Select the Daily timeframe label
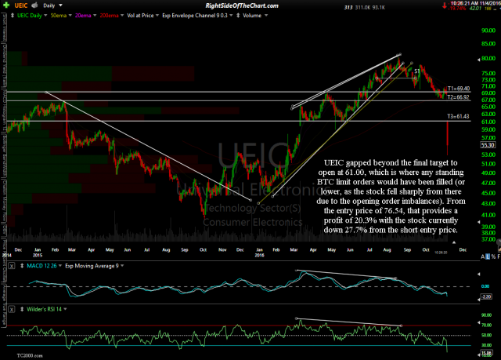The image size is (501, 360). (x=49, y=5)
